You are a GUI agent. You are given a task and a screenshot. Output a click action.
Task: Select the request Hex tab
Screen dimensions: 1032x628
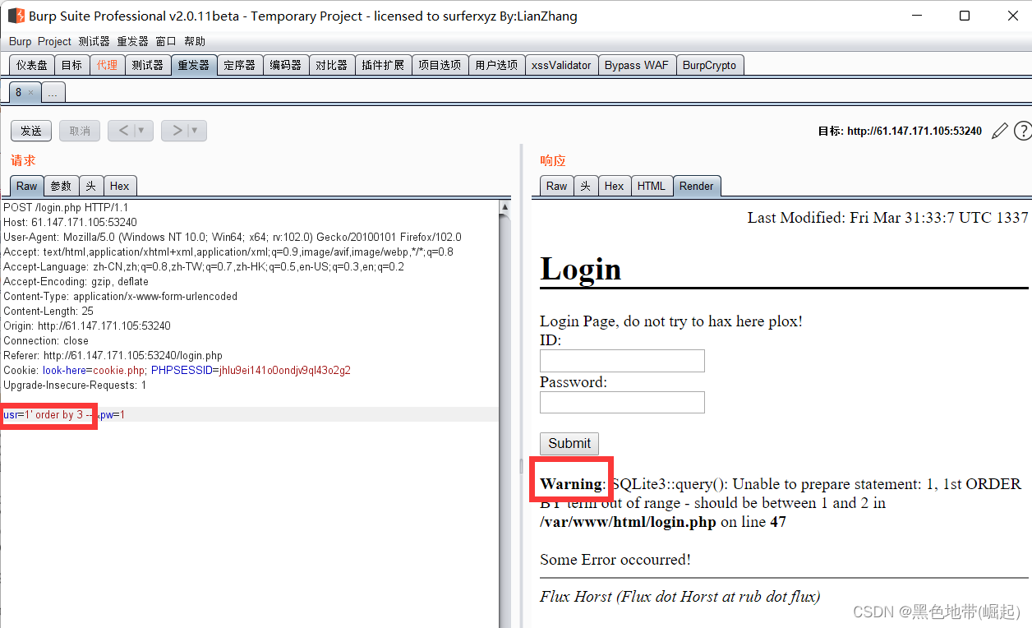click(x=120, y=186)
